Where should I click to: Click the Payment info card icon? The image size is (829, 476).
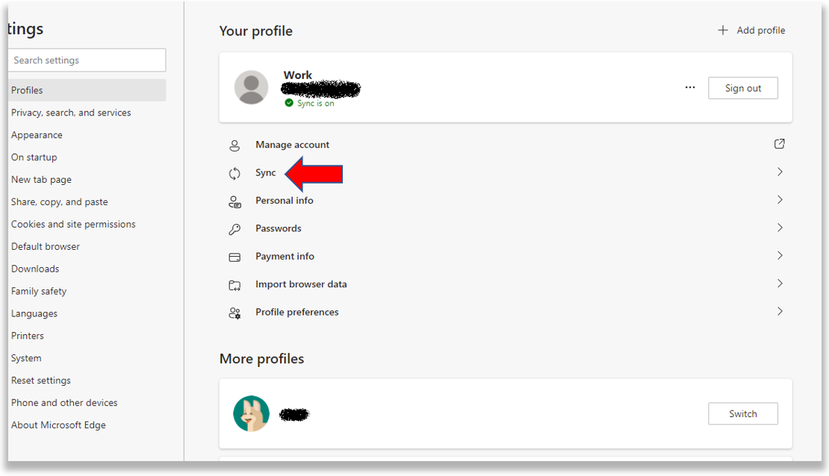[x=235, y=257]
